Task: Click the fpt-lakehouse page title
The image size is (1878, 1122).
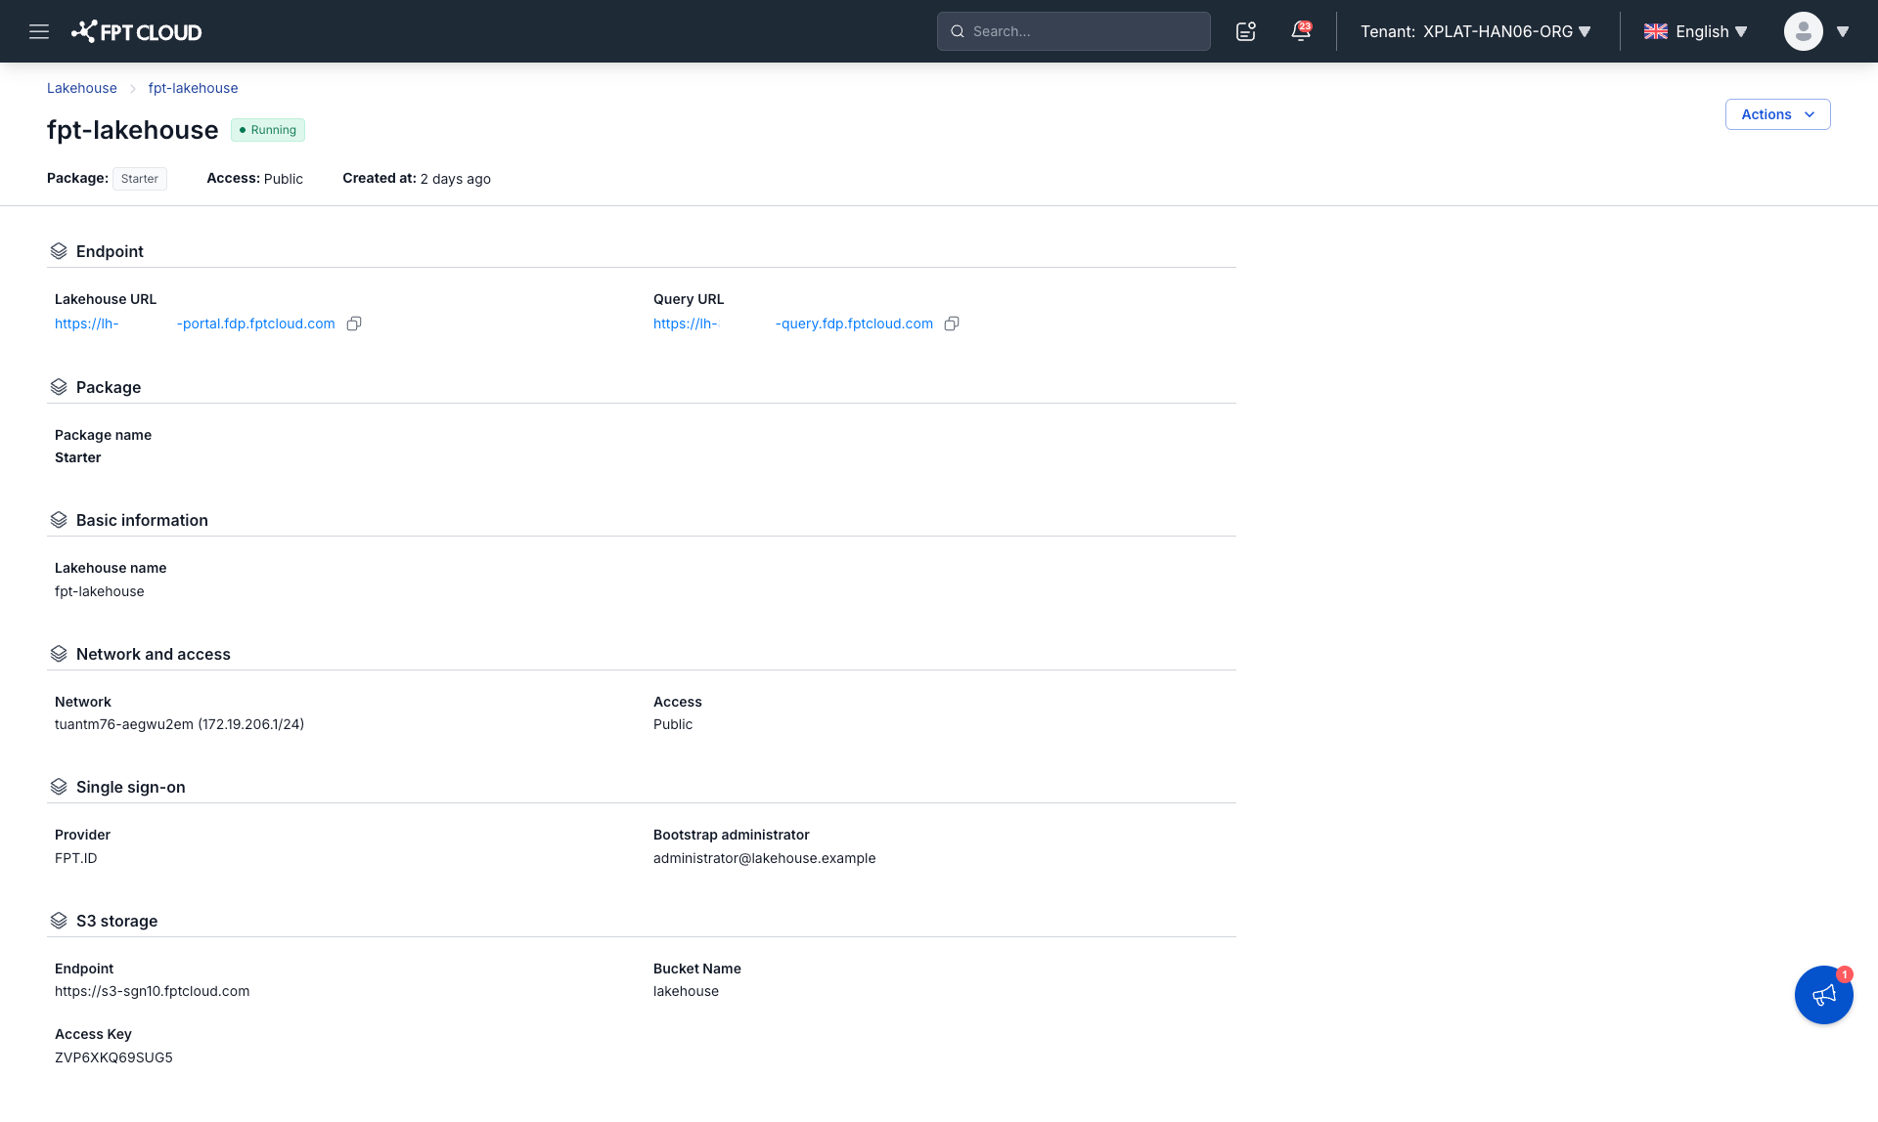Action: (133, 130)
